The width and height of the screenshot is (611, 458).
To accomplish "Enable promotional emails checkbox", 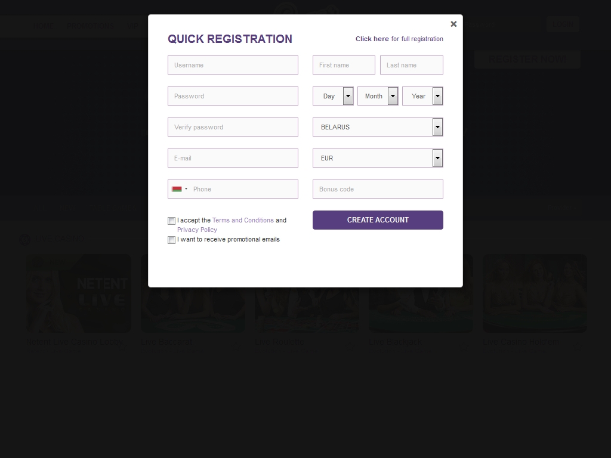I will (x=171, y=240).
